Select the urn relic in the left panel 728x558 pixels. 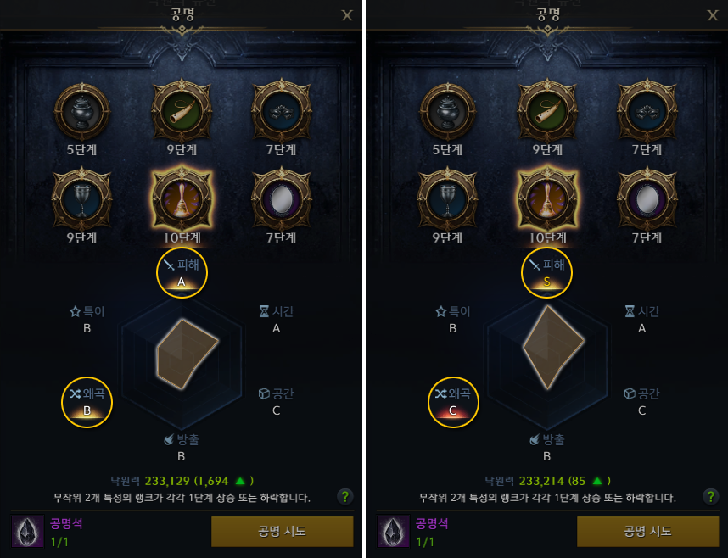[82, 112]
